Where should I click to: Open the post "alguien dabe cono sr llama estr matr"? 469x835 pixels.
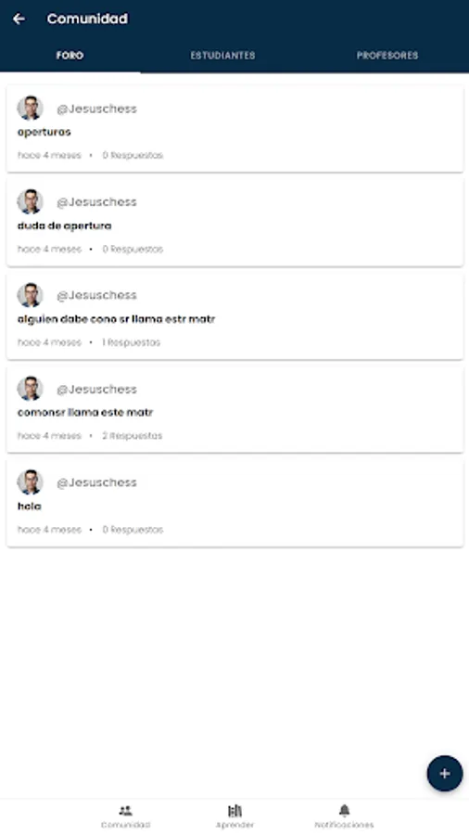coord(234,315)
